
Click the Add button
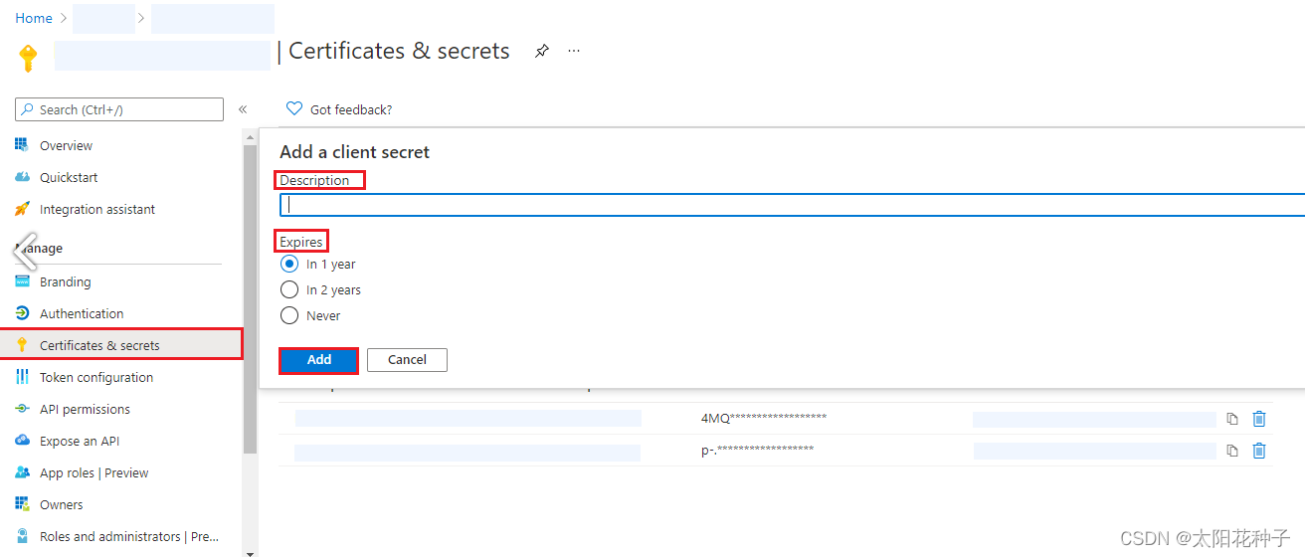pyautogui.click(x=318, y=360)
